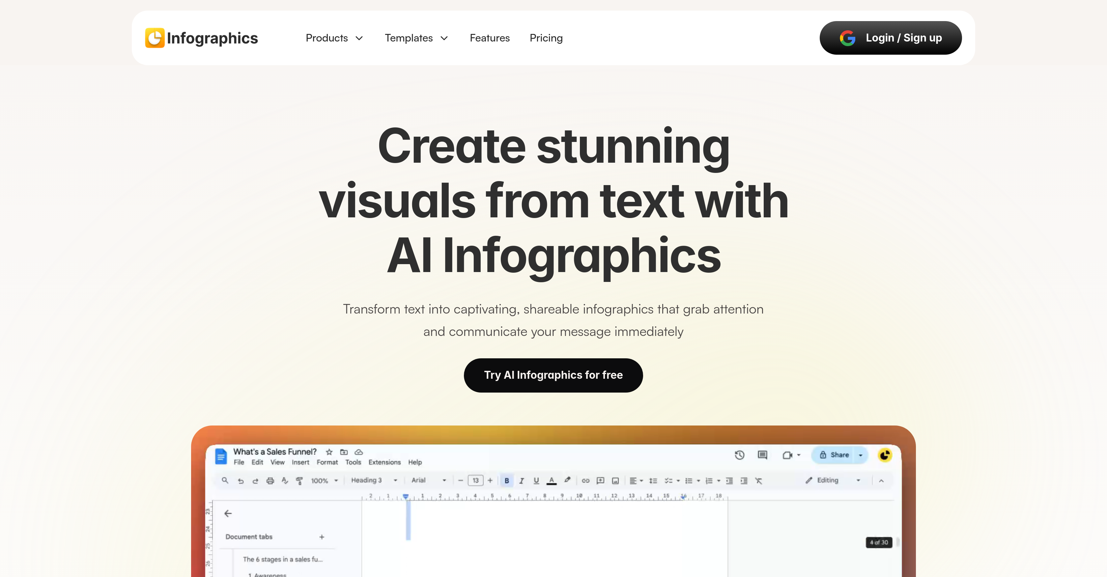Insert a link
This screenshot has height=577, width=1107.
tap(585, 480)
